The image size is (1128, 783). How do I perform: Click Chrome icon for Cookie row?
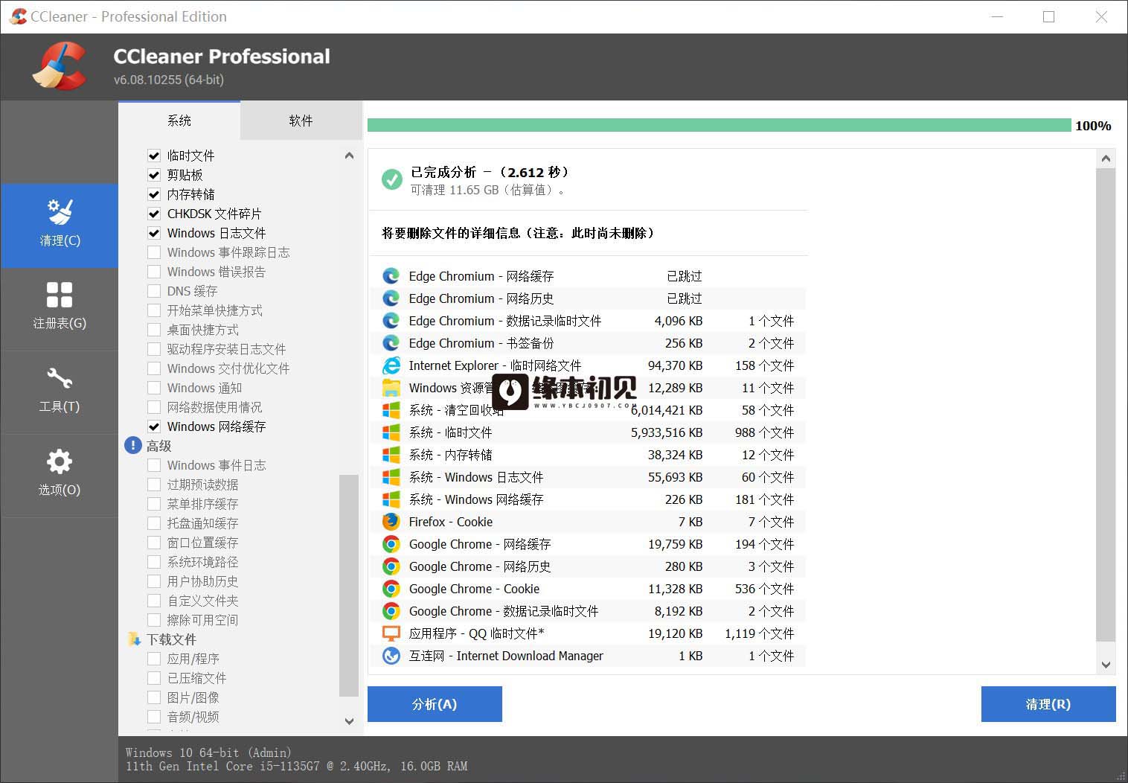tap(391, 589)
